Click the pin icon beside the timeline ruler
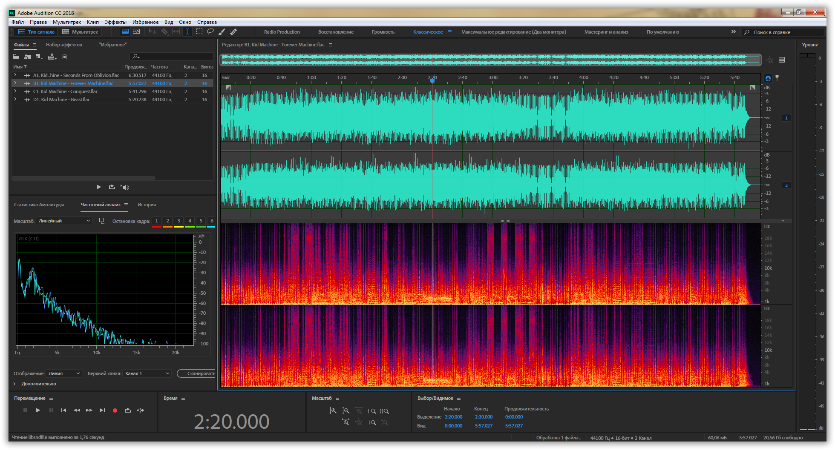This screenshot has height=450, width=835. pos(777,78)
